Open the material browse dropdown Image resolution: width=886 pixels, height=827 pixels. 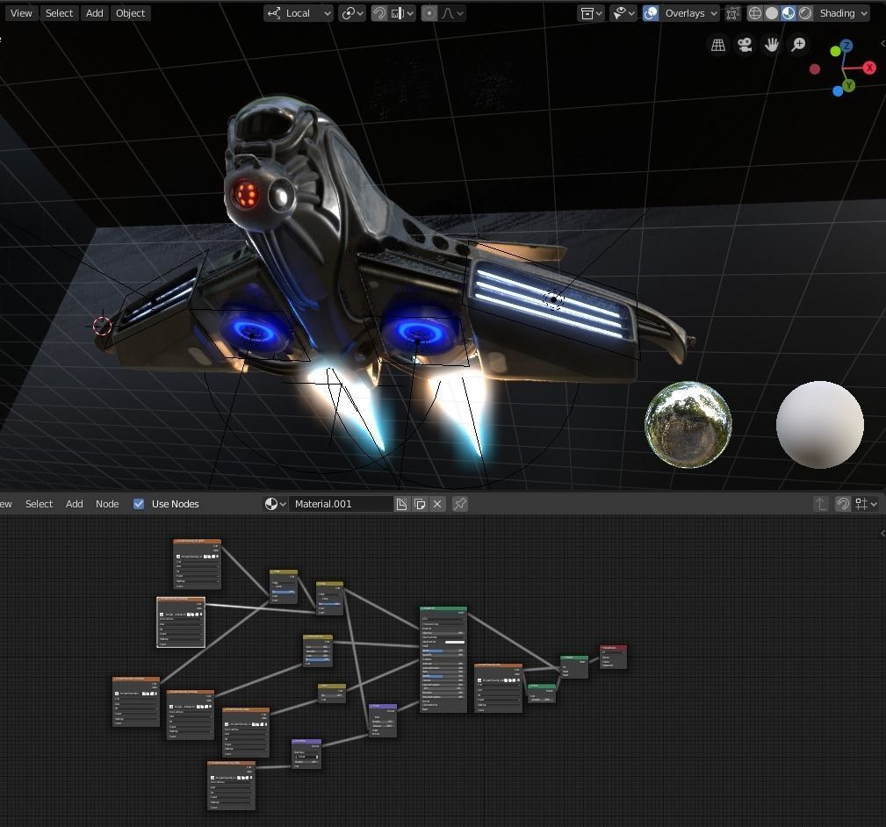[x=275, y=504]
